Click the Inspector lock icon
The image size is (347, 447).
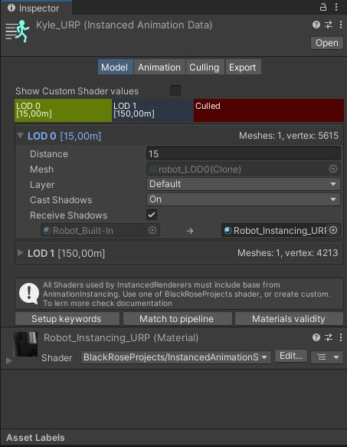coord(322,7)
